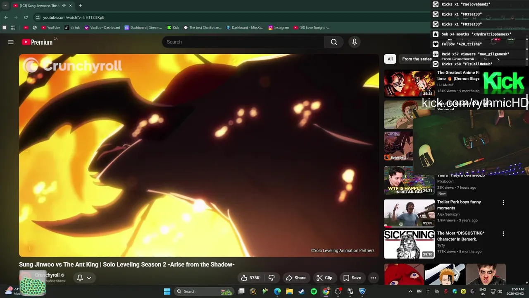
Task: Open the YouTube guide hamburger menu
Action: tap(11, 42)
